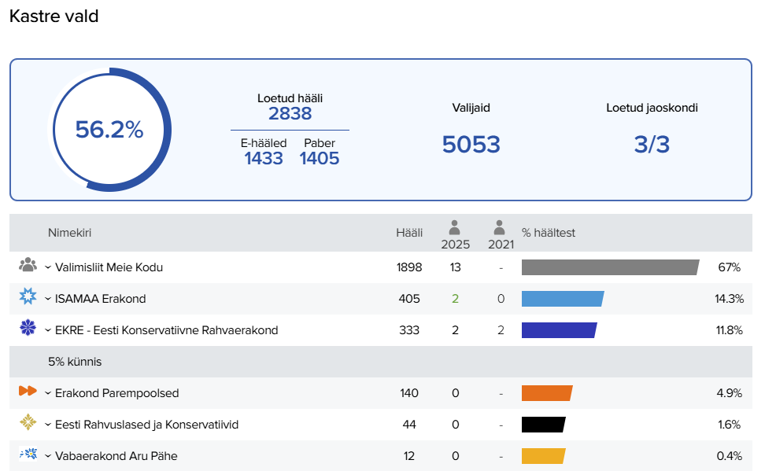Expand the Vabaerakond Aru Pähe chevron

coord(48,457)
